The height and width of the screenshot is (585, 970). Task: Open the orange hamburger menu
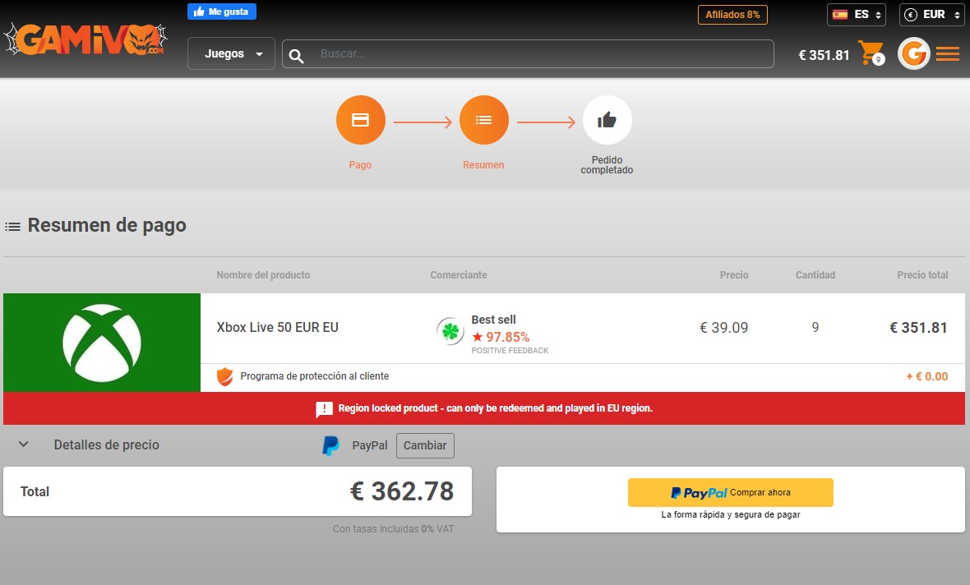click(948, 53)
